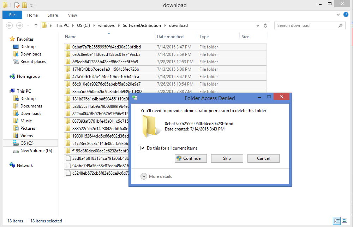Skip deleting the current folder
This screenshot has width=353, height=227.
tap(227, 158)
